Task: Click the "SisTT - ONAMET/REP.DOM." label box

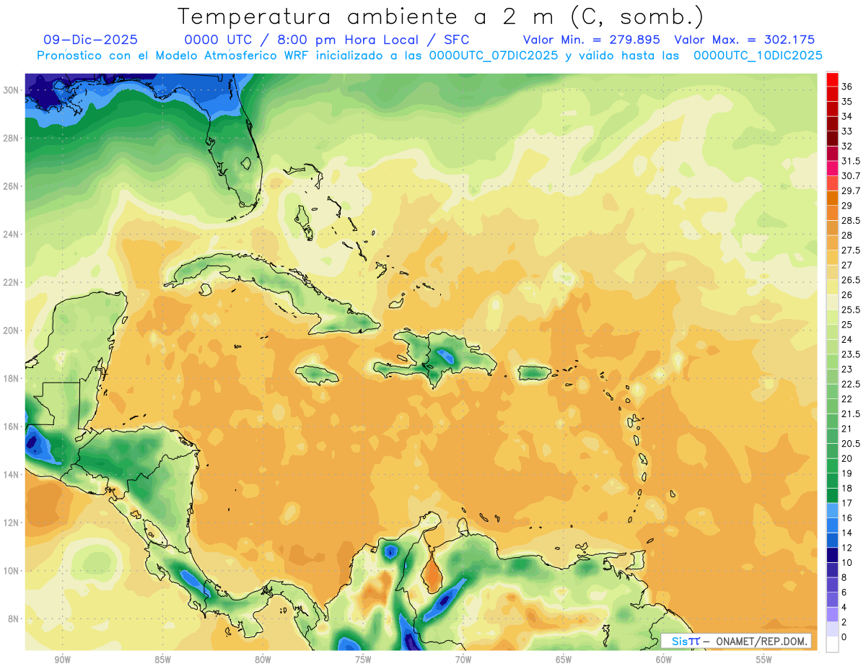Action: [735, 641]
